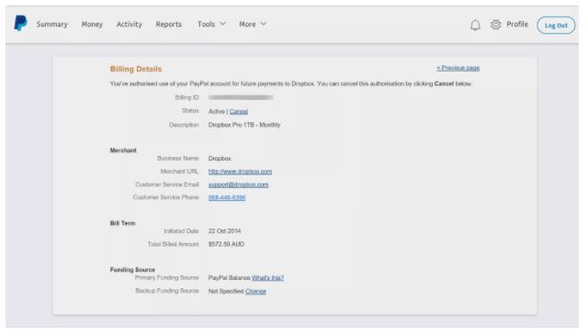The width and height of the screenshot is (588, 335).
Task: Click the PayPal logo icon
Action: [x=20, y=24]
